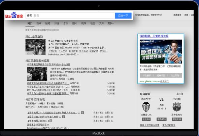Open the www.gillette.com.cn URL
This screenshot has height=136, width=199.
[x=149, y=81]
